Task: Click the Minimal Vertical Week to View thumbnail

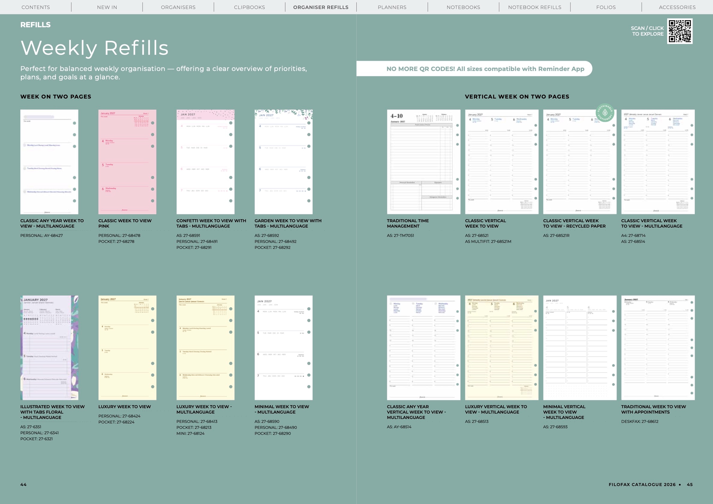Action: [579, 347]
